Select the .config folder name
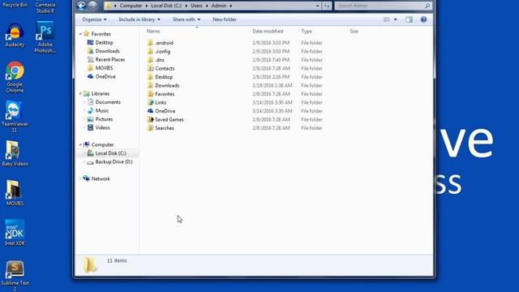The height and width of the screenshot is (292, 519). coord(163,51)
